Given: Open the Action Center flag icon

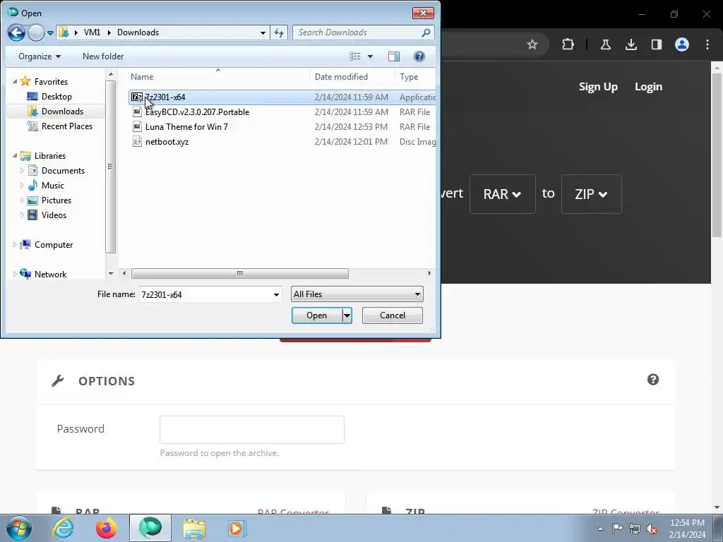Looking at the screenshot, I should [617, 529].
